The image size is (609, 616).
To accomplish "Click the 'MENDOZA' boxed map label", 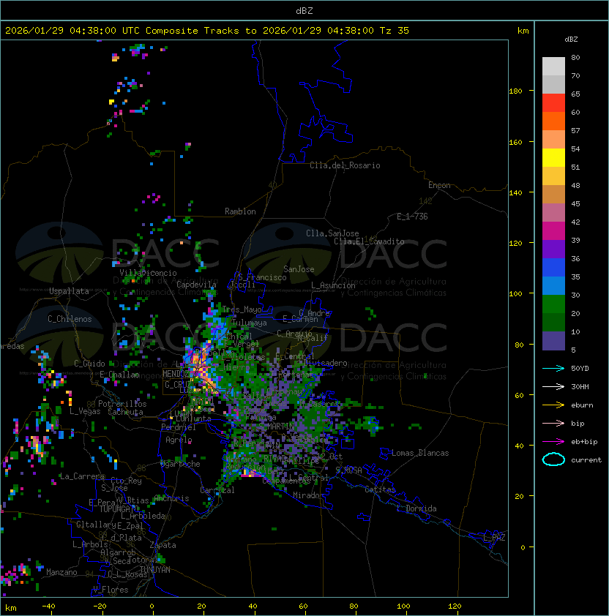I will pos(176,374).
